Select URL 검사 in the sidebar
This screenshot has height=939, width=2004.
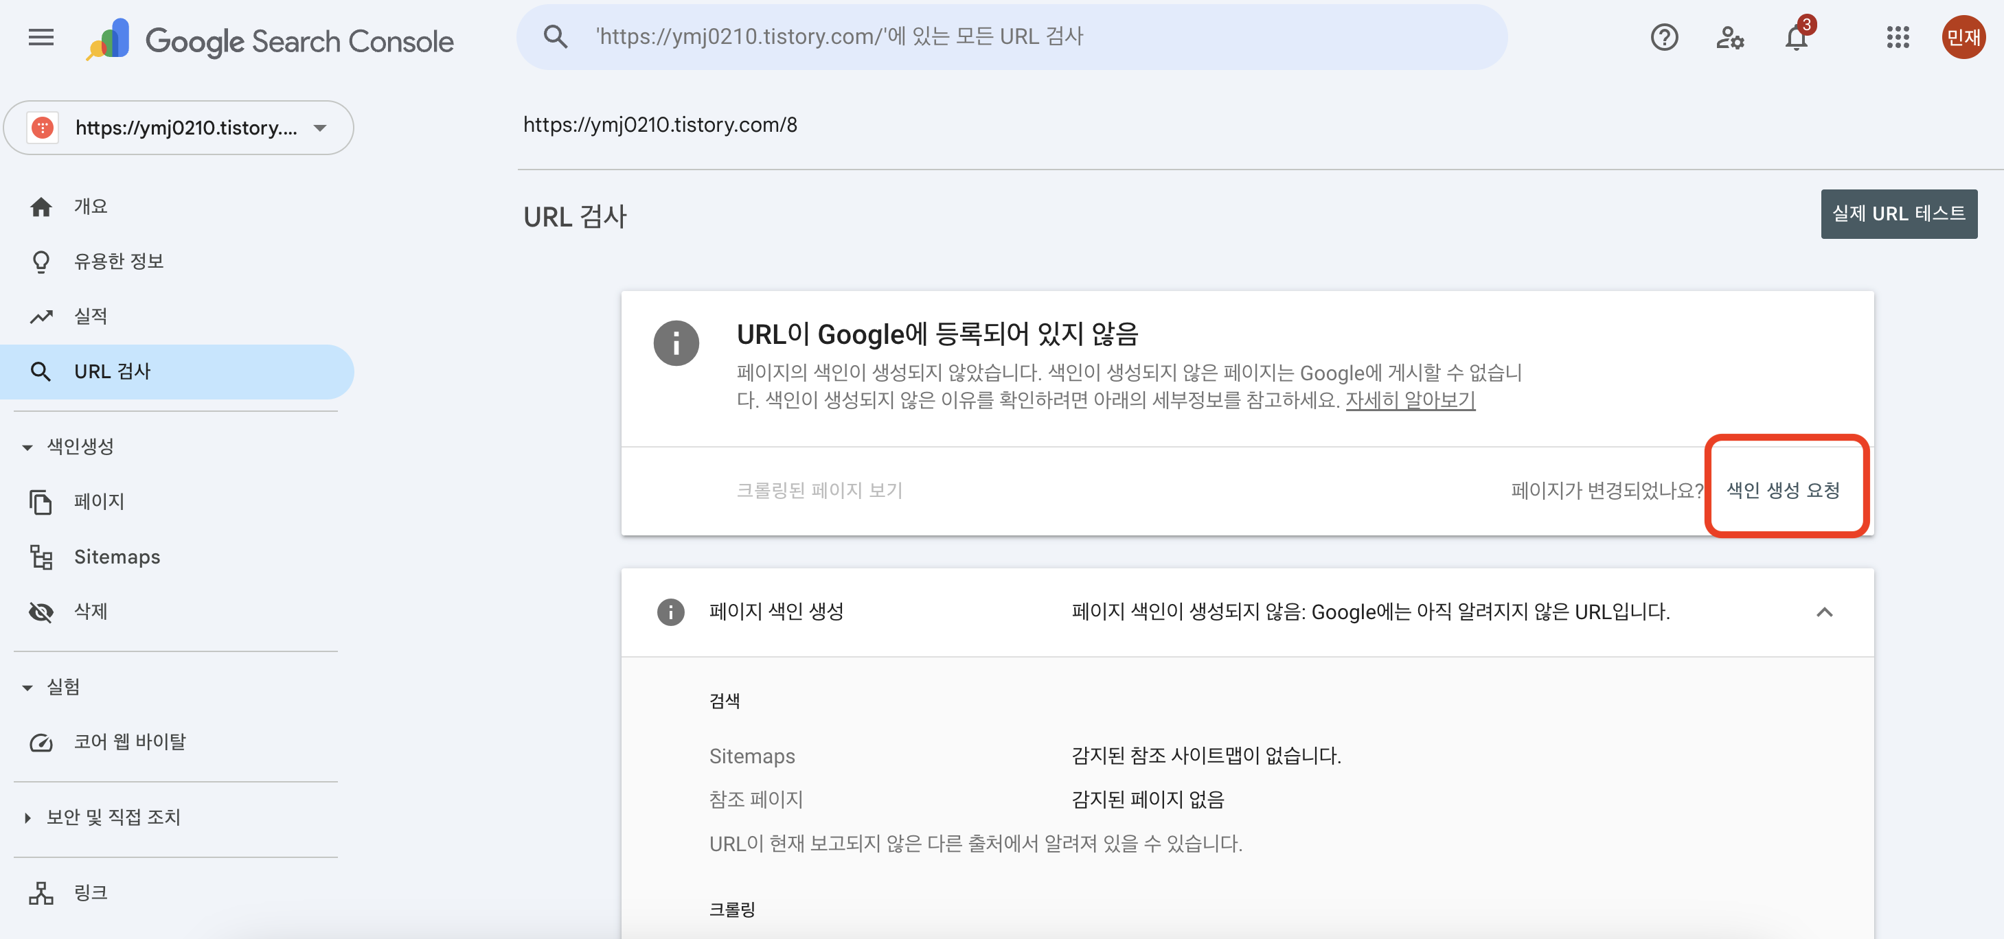(112, 371)
